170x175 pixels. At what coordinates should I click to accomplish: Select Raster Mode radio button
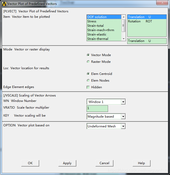pyautogui.click(x=88, y=62)
